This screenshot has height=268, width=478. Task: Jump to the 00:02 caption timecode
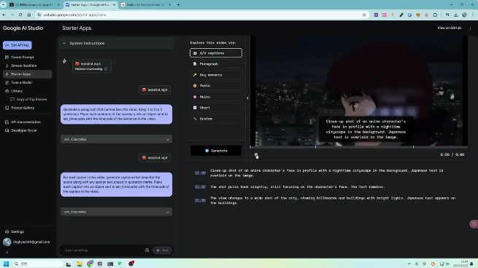[200, 186]
